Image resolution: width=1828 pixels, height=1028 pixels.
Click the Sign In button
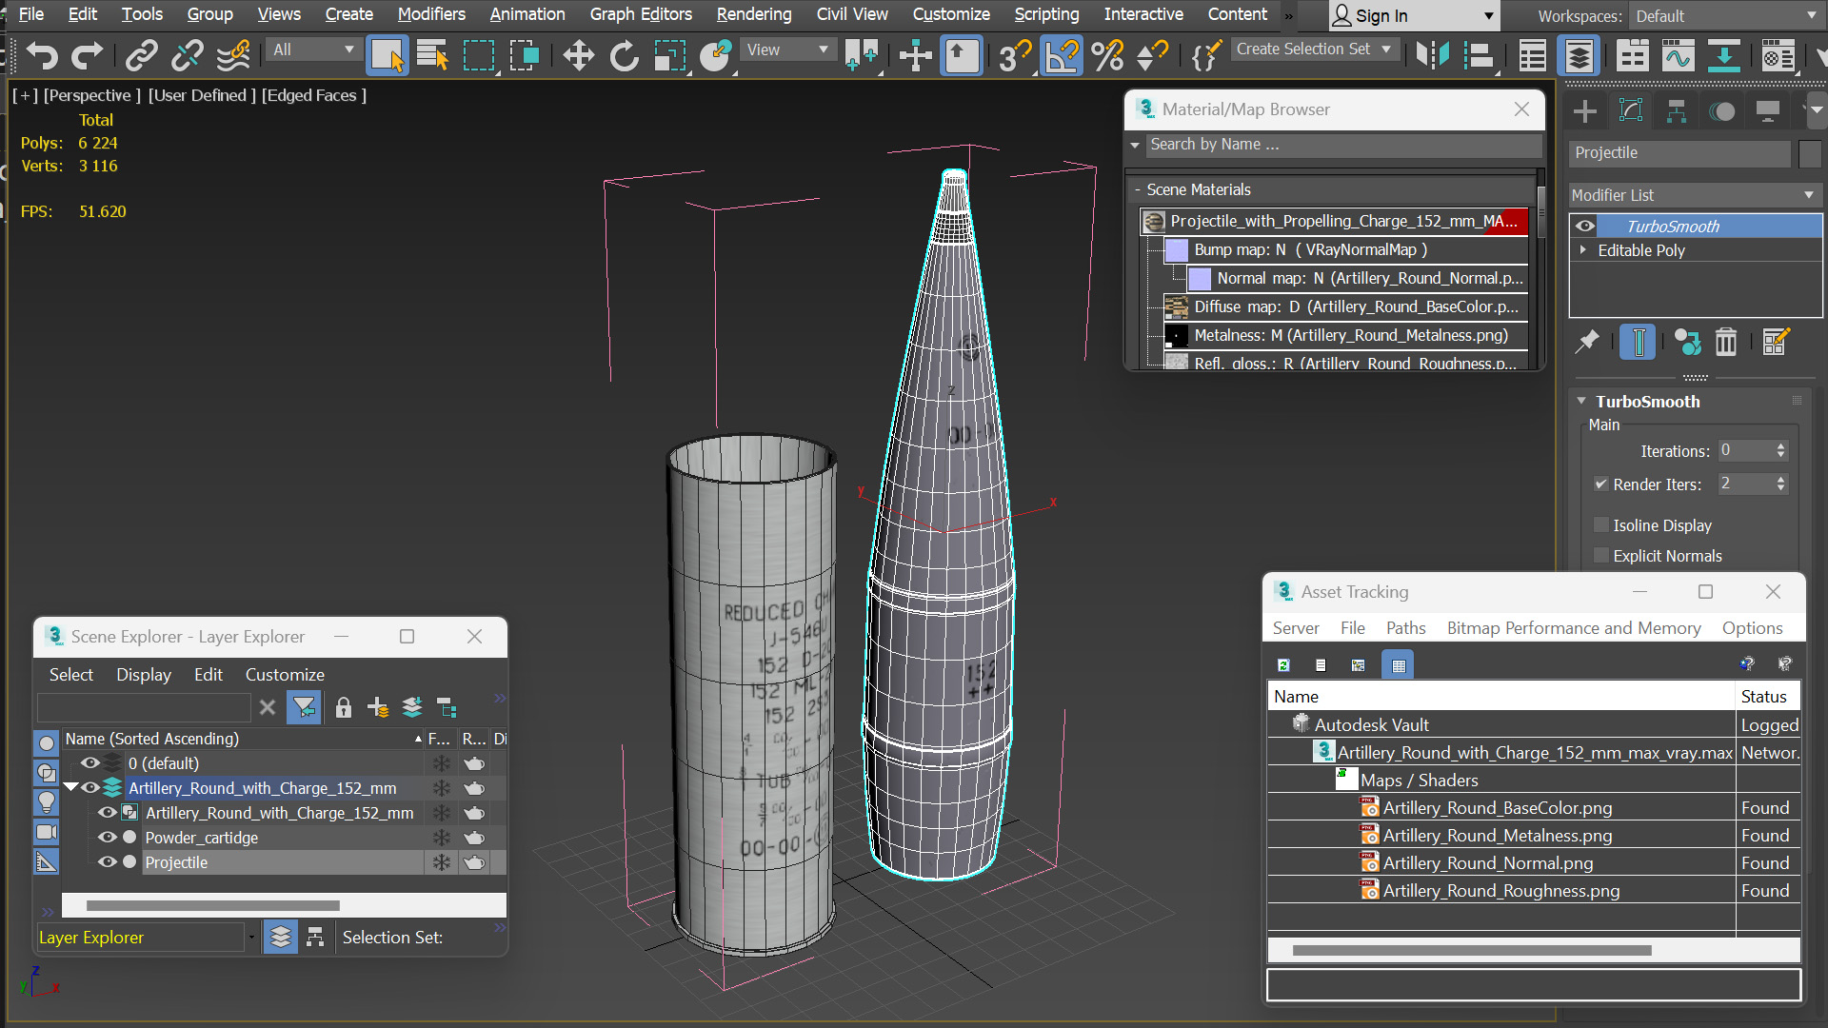(x=1413, y=16)
